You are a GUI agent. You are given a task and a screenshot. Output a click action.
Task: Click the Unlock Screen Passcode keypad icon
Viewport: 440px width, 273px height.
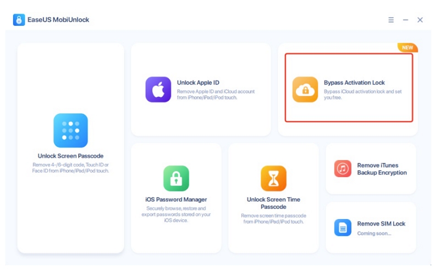pyautogui.click(x=71, y=130)
